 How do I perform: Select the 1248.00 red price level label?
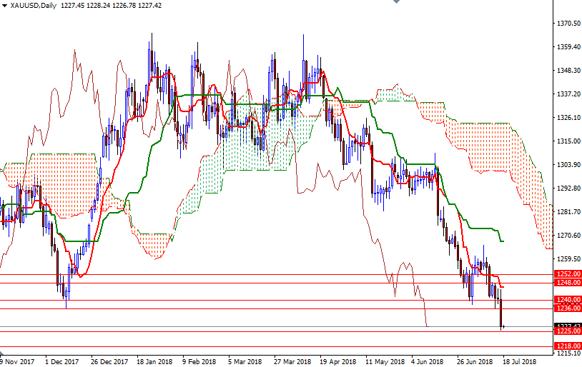click(x=567, y=283)
